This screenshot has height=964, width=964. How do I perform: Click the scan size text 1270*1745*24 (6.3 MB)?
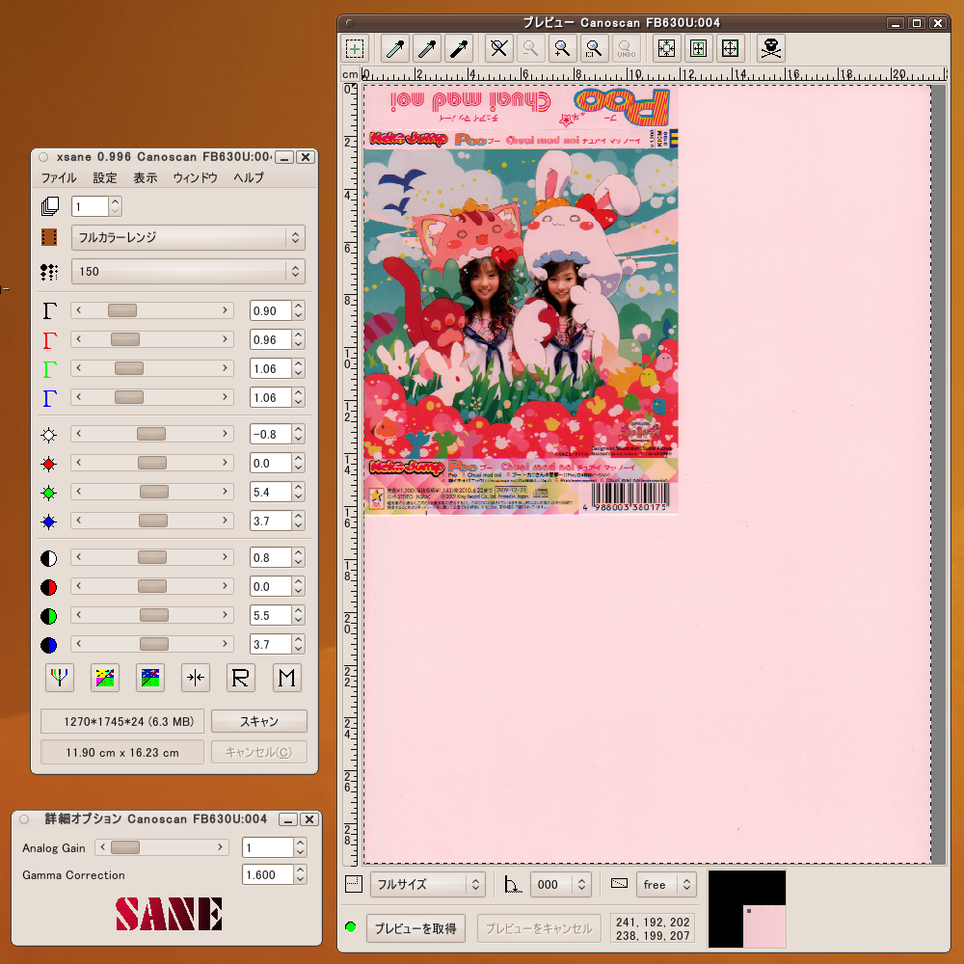pos(128,721)
